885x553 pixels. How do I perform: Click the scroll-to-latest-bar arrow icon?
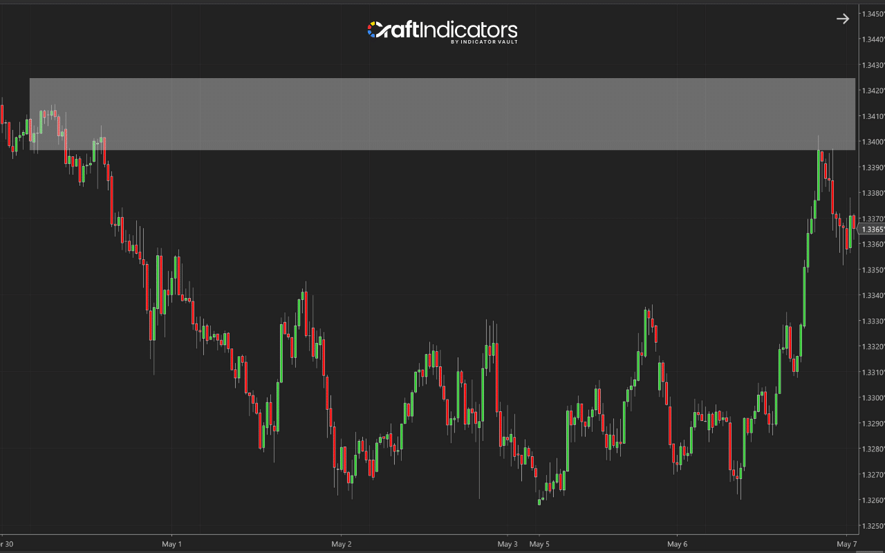tap(843, 19)
